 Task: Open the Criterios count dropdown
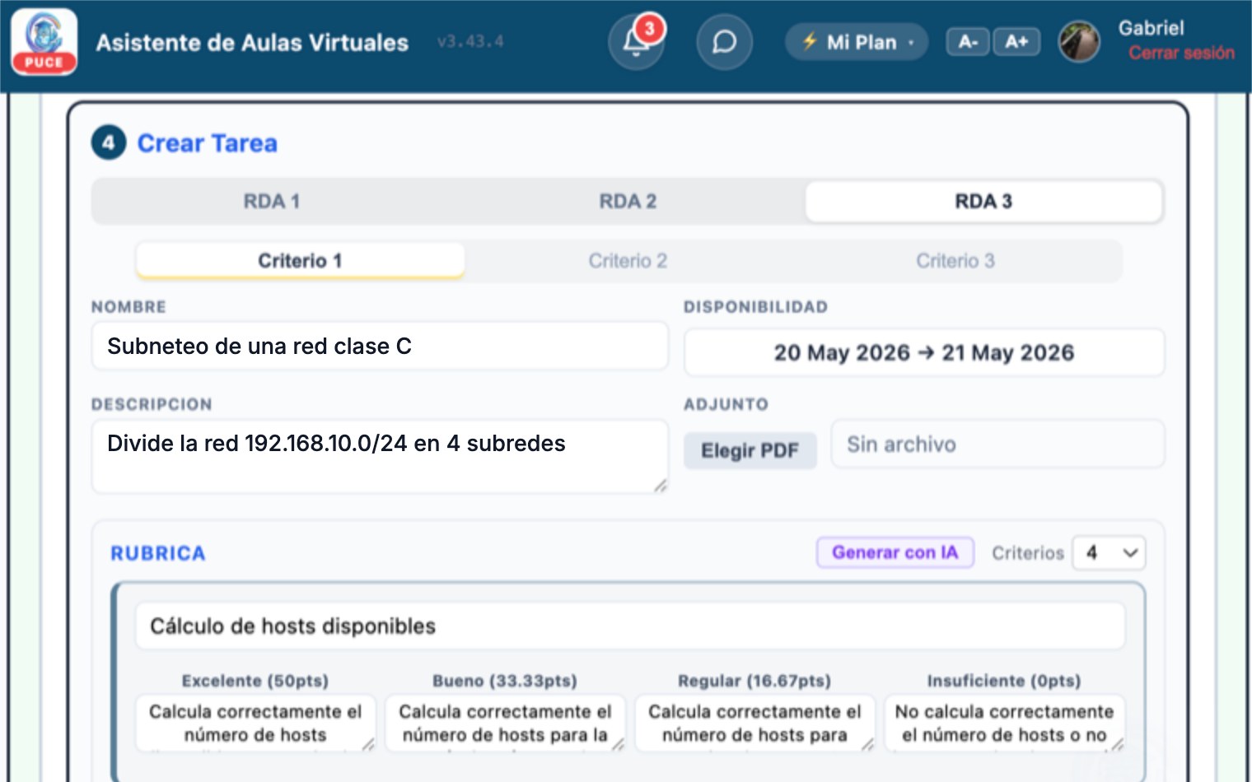1109,552
